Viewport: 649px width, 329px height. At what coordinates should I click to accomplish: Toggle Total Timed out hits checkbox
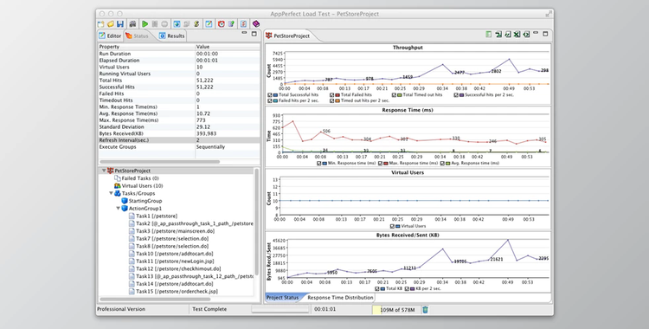(394, 95)
